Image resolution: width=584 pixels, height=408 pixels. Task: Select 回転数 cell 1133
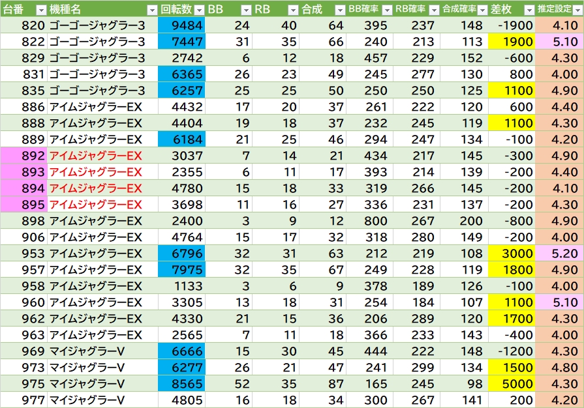point(181,286)
